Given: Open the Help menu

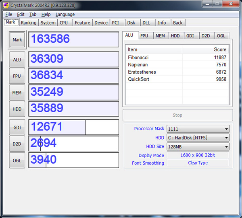Looking at the screenshot, I should 46,14.
